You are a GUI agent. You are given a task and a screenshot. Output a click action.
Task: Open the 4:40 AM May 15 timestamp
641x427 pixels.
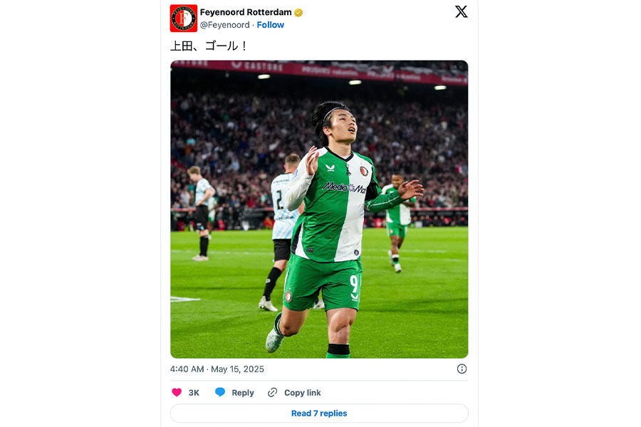pos(217,369)
